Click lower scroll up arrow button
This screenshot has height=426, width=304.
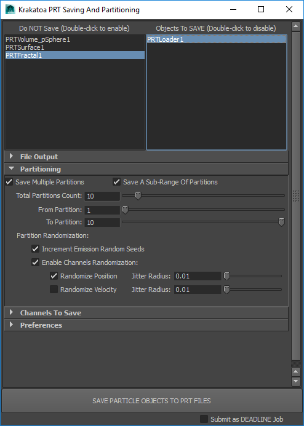[295, 371]
